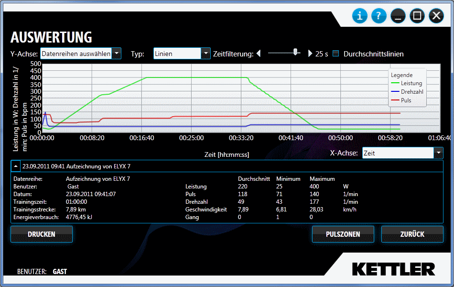This screenshot has height=287, width=454.
Task: Collapse the ELYX 7 recording panel
Action: 16,166
